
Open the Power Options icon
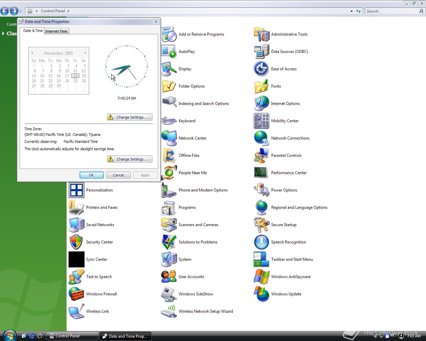click(262, 190)
